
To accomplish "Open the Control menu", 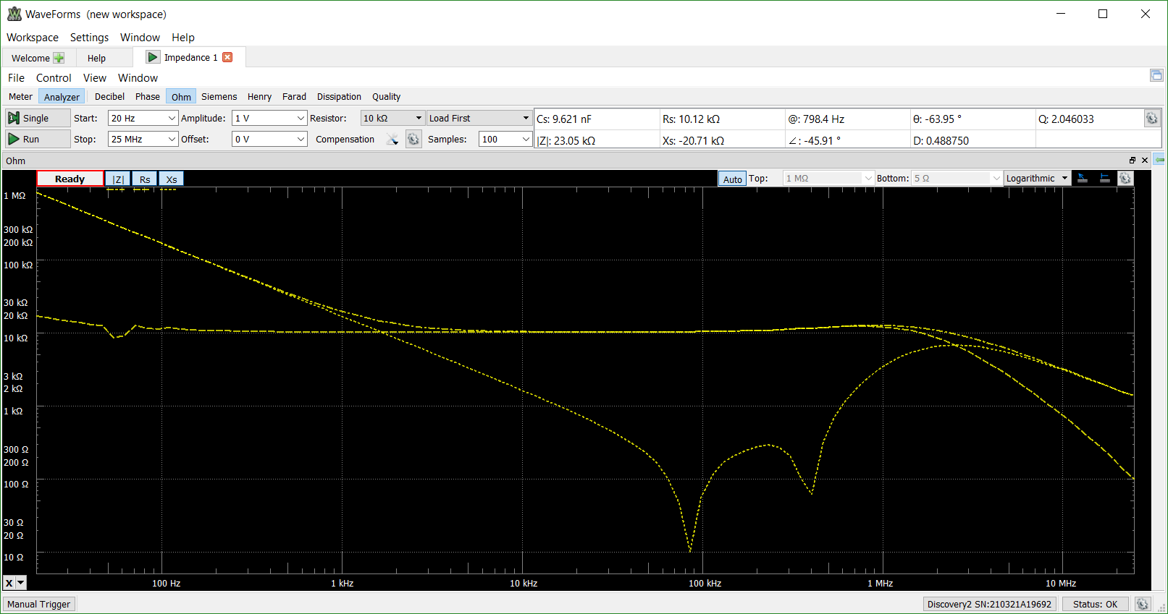I will [x=54, y=77].
